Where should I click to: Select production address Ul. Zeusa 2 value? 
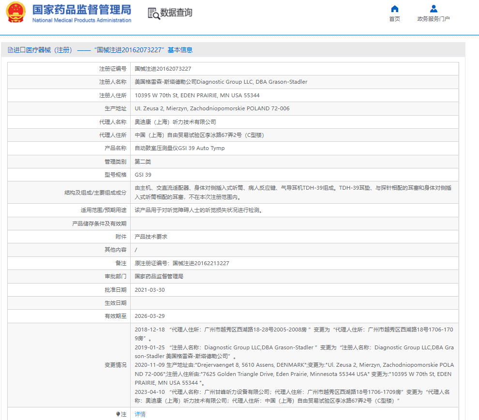click(212, 108)
